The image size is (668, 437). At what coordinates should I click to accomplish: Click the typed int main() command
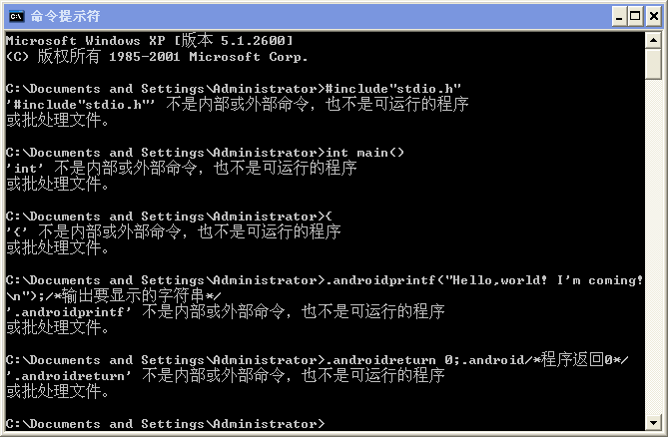tap(364, 153)
